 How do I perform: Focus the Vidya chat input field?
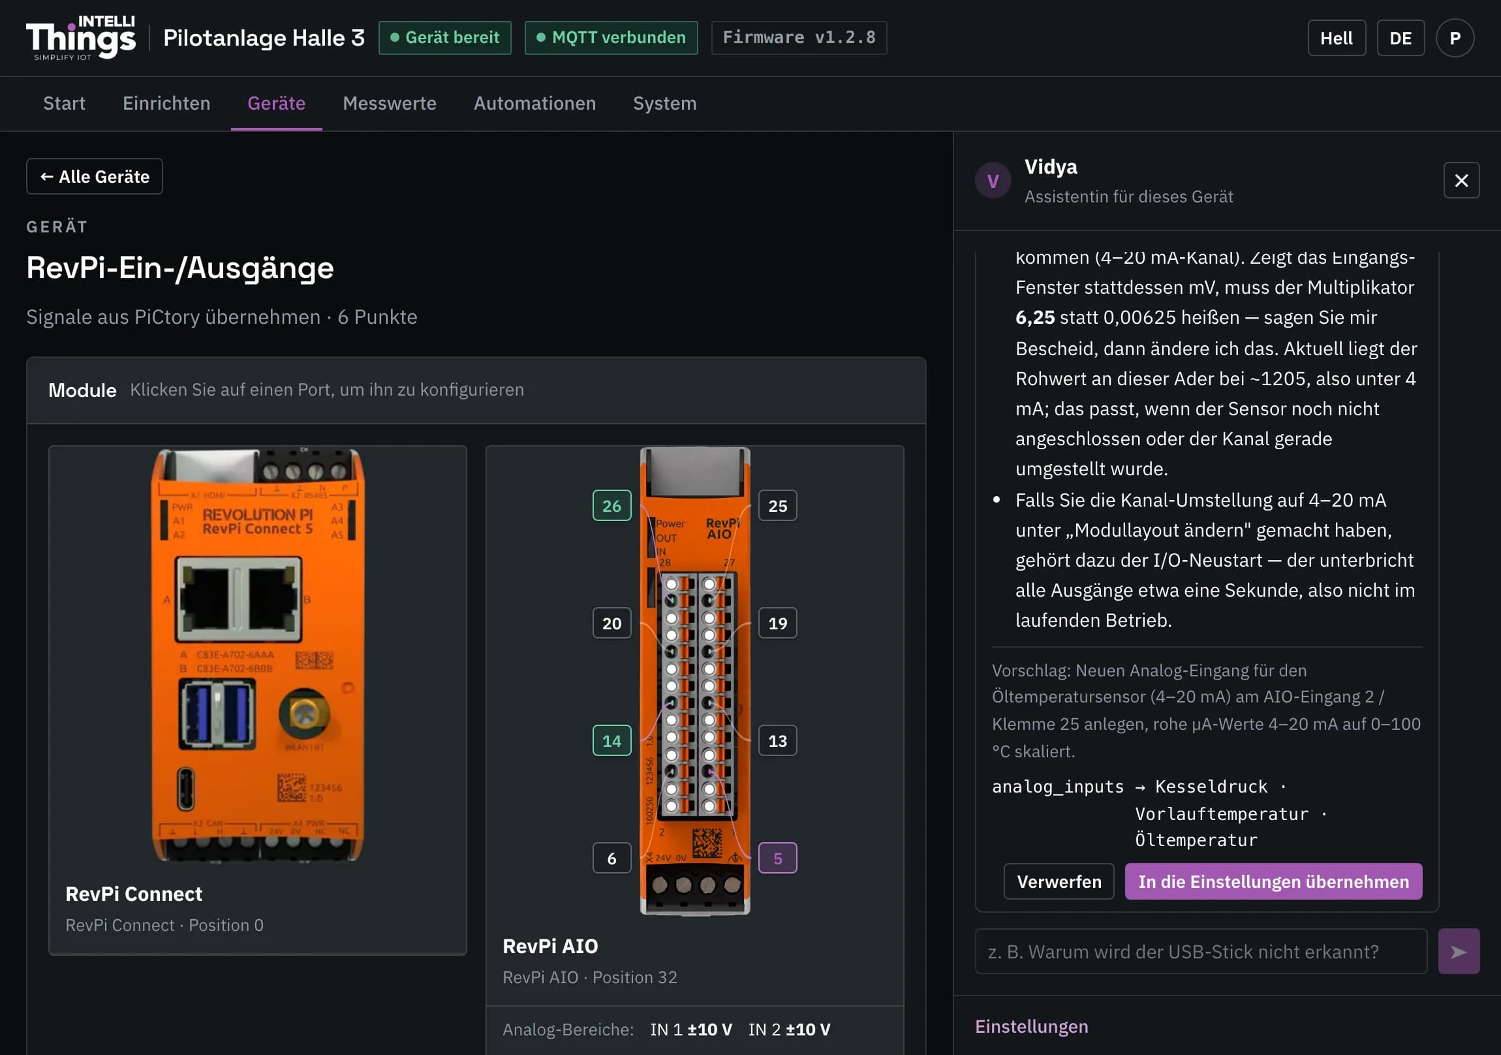coord(1201,952)
